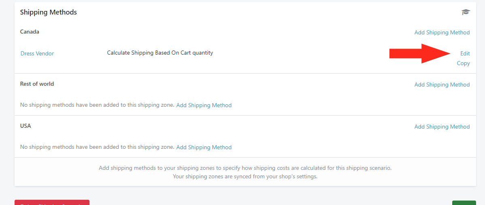
Task: Click the shipping zones synced help text
Action: [x=245, y=177]
